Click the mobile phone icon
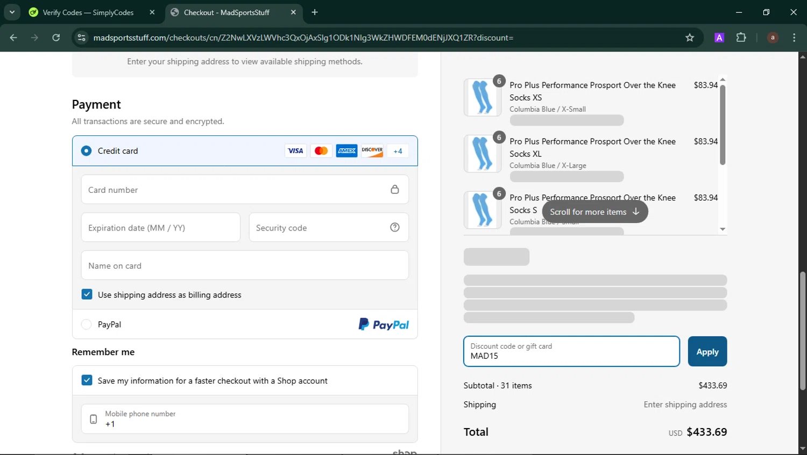The image size is (807, 455). [x=93, y=420]
